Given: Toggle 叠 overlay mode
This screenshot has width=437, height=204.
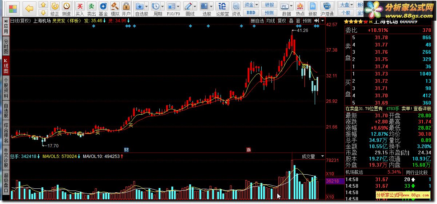Looking at the screenshot, I should (x=291, y=21).
